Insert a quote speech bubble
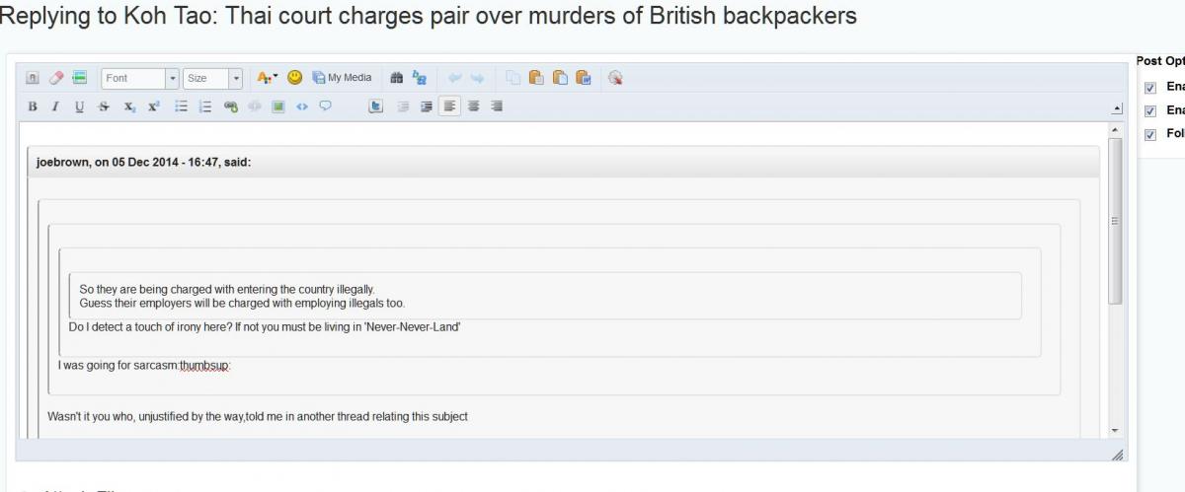Image resolution: width=1185 pixels, height=492 pixels. pos(325,106)
